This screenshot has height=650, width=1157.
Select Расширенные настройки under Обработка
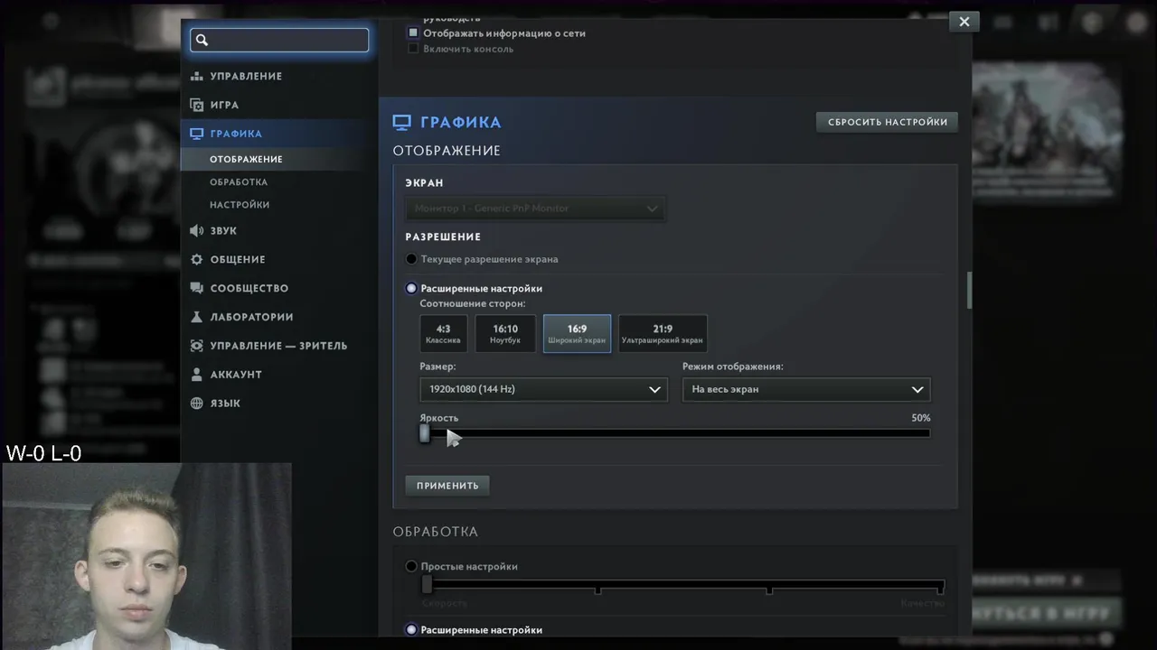411,629
